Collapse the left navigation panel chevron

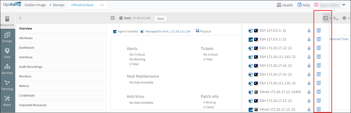(x=20, y=18)
